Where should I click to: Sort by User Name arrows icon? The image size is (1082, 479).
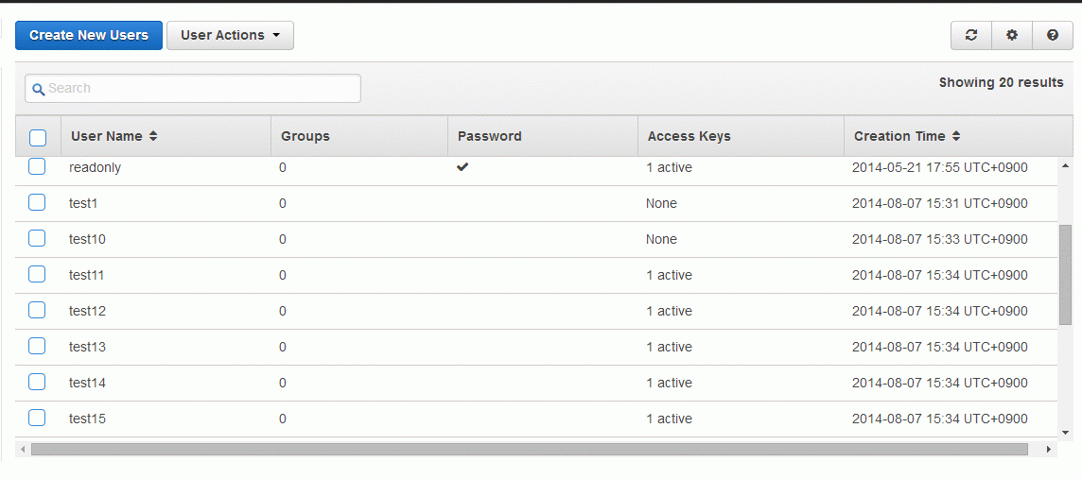pos(153,136)
